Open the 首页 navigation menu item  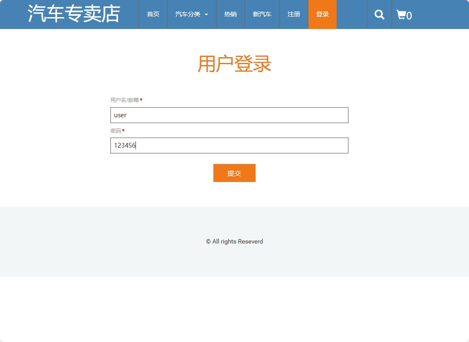pos(153,14)
